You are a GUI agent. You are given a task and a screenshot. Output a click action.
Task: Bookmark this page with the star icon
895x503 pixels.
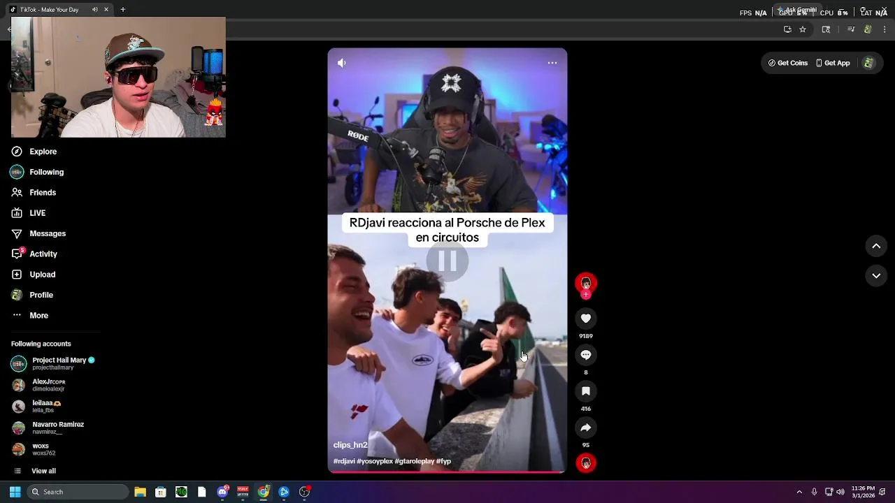(803, 29)
